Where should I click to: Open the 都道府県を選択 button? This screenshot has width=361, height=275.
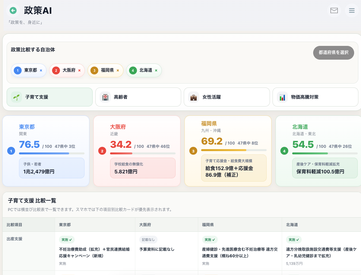(x=333, y=52)
